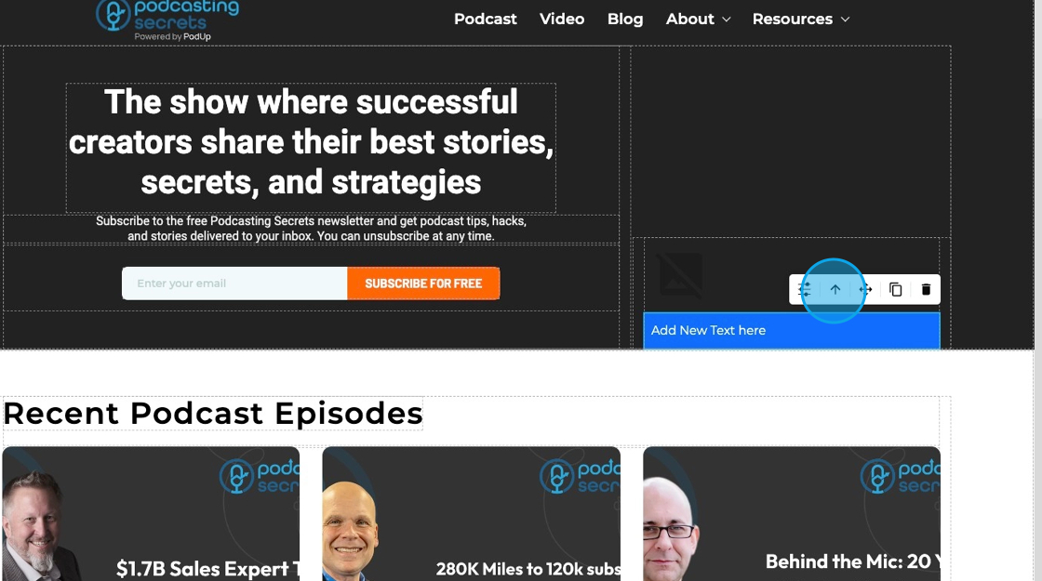Delete element with the trash icon
This screenshot has height=581, width=1042.
click(926, 289)
